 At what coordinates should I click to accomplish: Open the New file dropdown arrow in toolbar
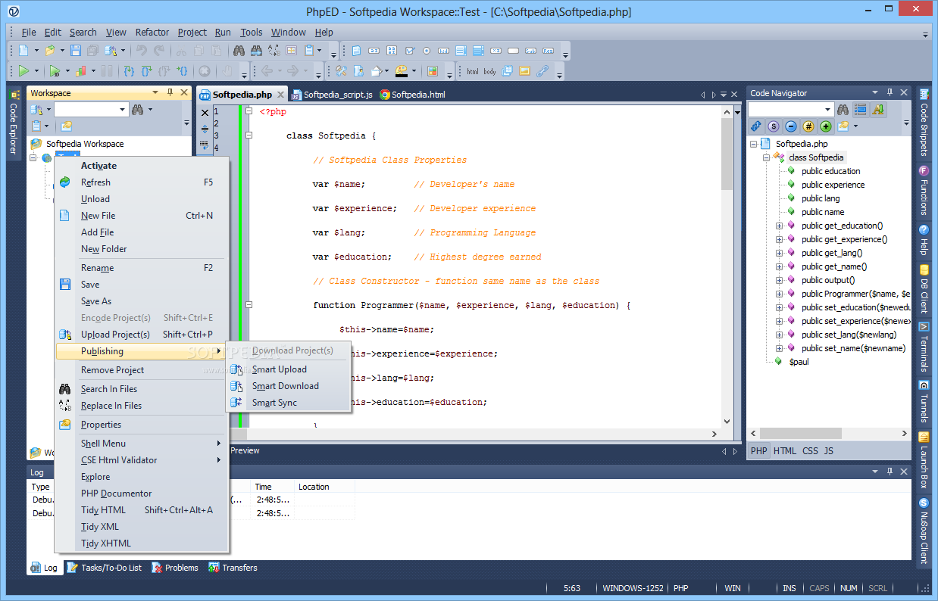pyautogui.click(x=35, y=51)
